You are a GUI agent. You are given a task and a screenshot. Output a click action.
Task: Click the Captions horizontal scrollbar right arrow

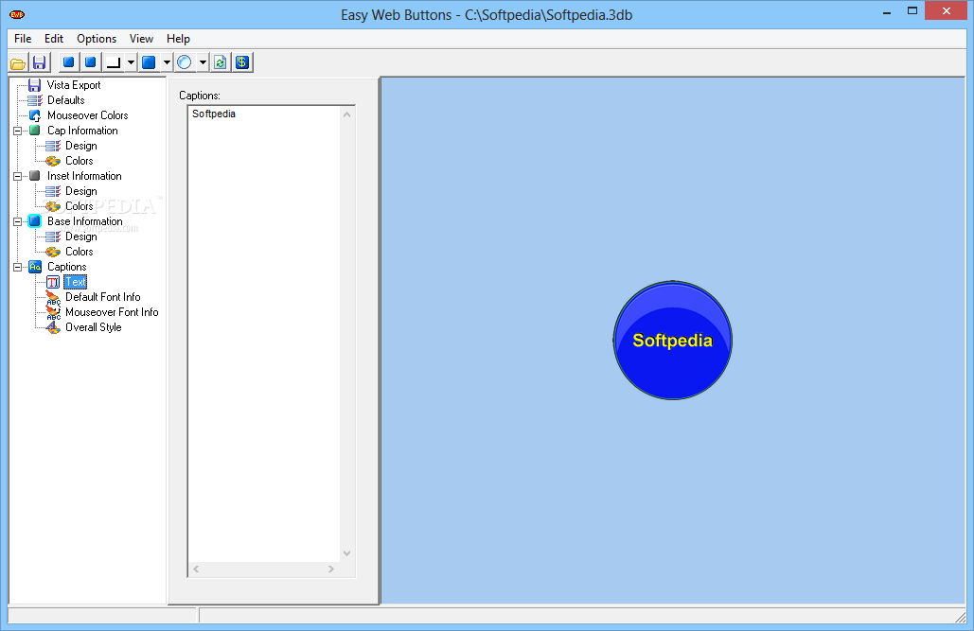(x=331, y=569)
